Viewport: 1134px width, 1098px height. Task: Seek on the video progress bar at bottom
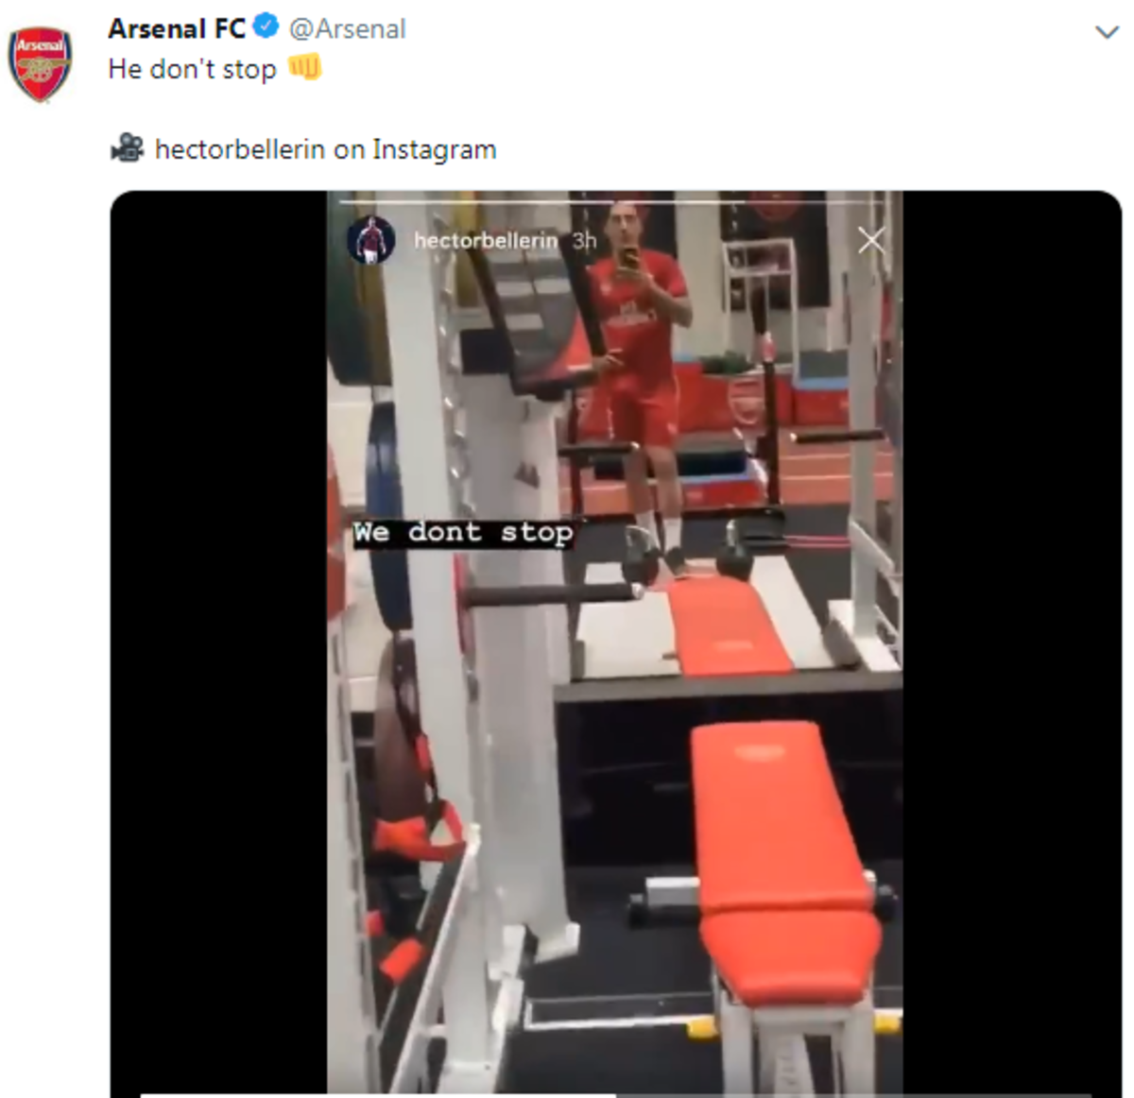[615, 1094]
